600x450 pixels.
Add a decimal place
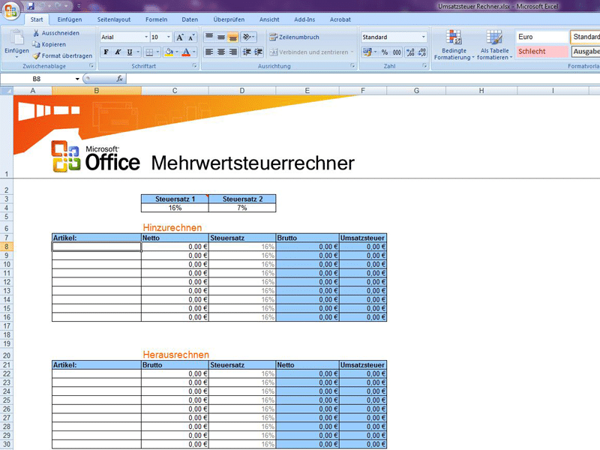click(410, 52)
